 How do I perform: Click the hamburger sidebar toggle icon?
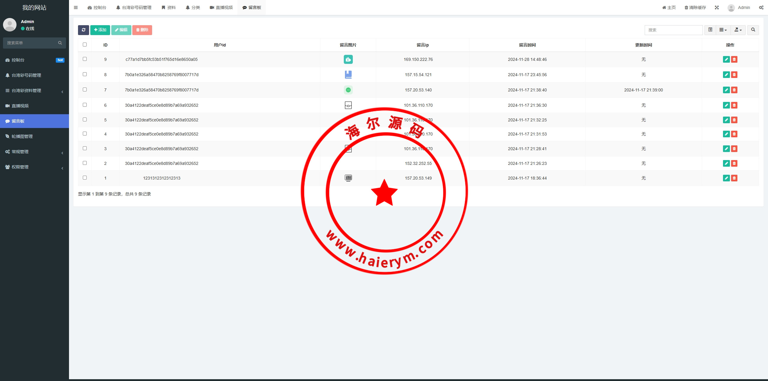click(76, 7)
